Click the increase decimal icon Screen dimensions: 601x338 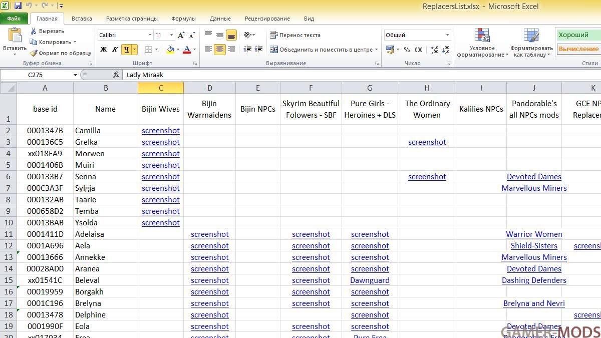coord(434,50)
